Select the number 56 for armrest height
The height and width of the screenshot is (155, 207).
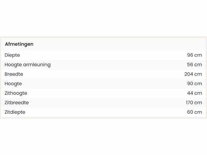point(190,65)
